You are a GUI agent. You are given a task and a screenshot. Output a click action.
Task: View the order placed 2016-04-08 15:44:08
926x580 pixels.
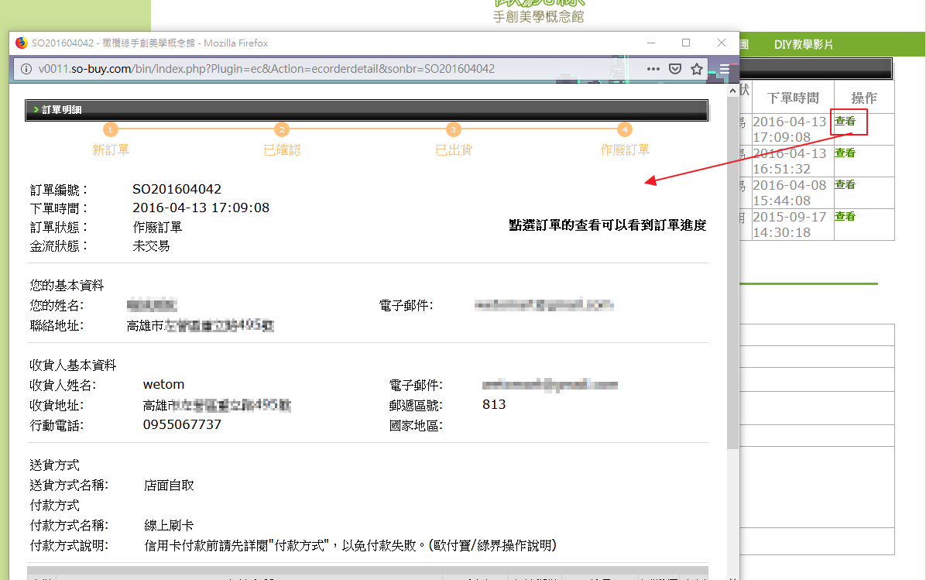(x=845, y=185)
